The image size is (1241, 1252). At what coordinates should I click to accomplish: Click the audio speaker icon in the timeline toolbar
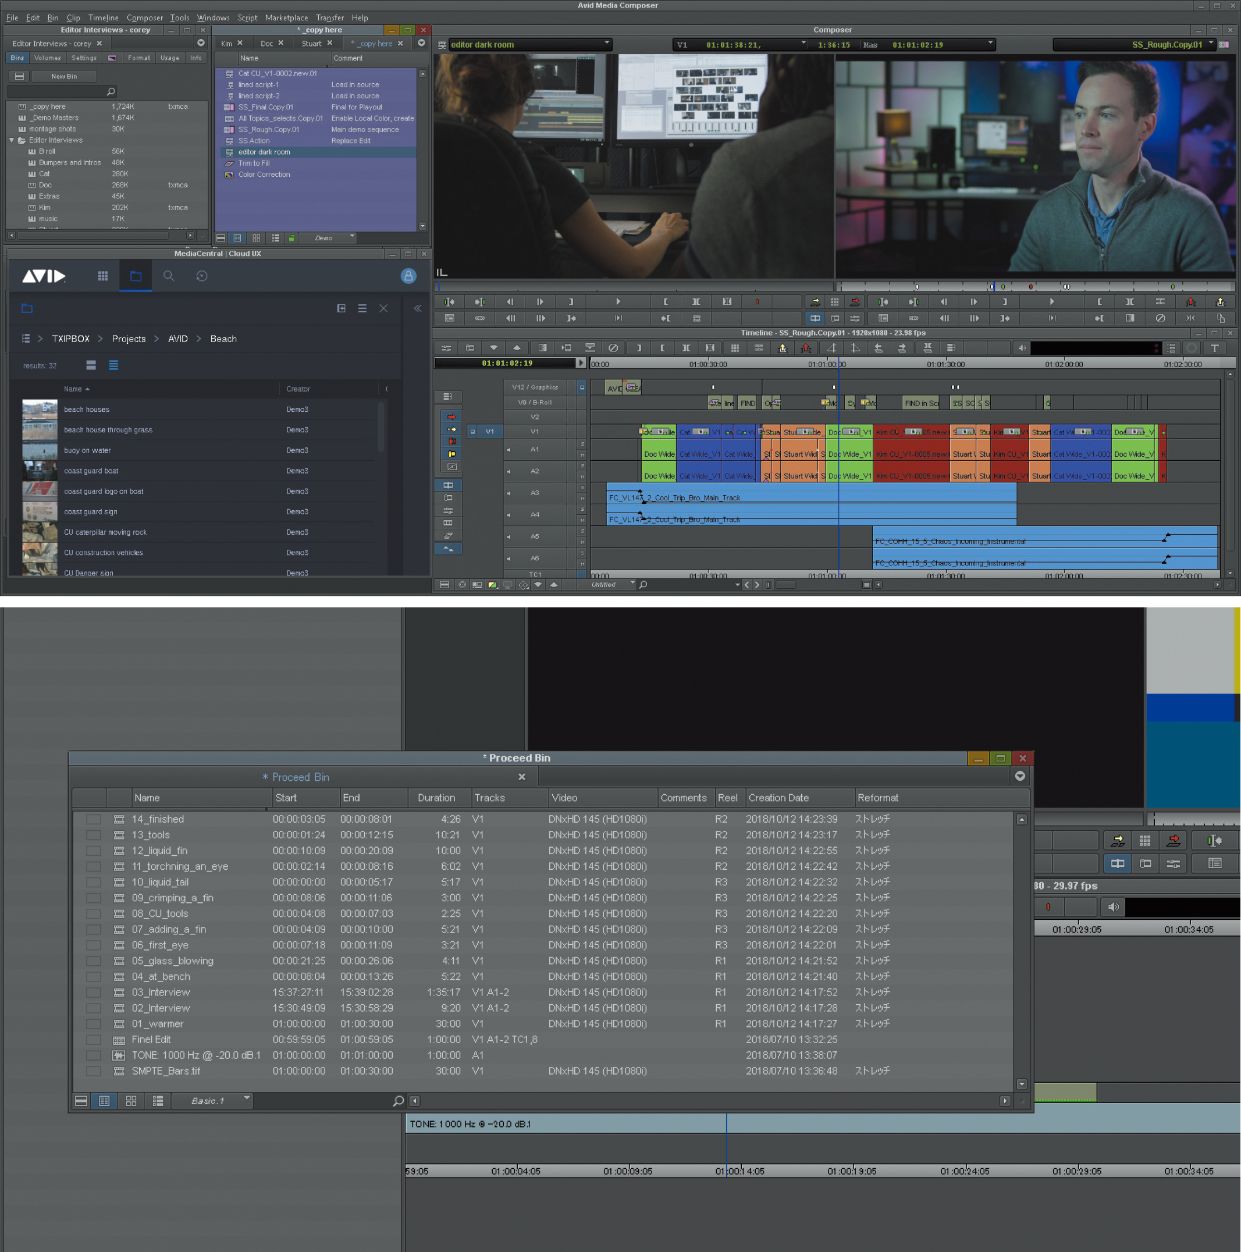click(x=1022, y=348)
